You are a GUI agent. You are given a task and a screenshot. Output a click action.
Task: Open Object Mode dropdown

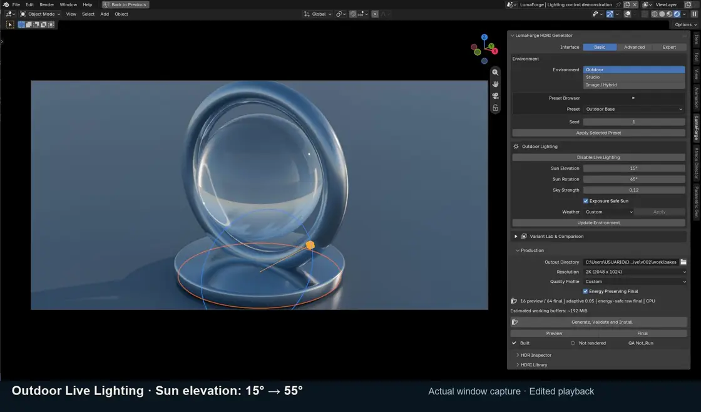pyautogui.click(x=40, y=14)
